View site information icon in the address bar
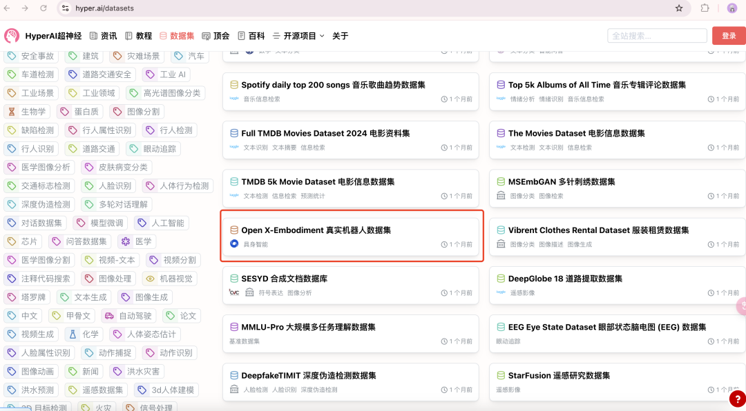 coord(66,8)
